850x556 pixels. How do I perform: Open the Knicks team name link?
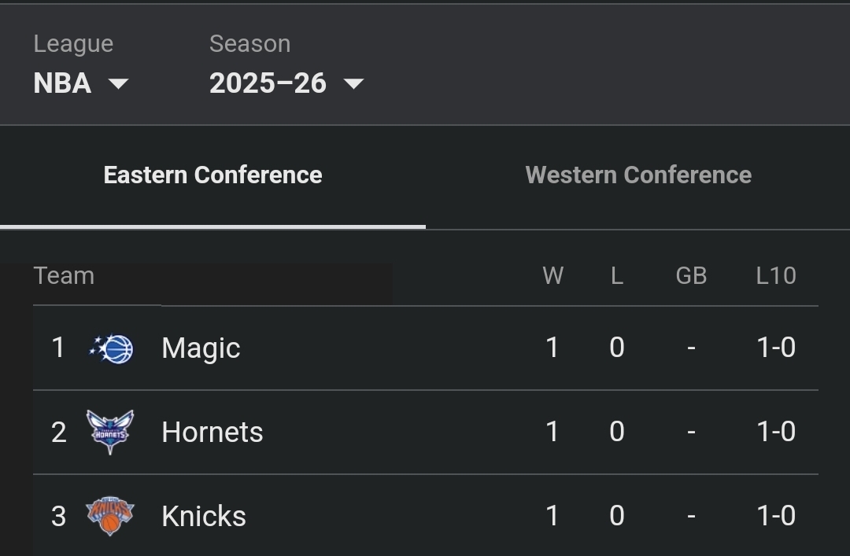click(x=204, y=516)
